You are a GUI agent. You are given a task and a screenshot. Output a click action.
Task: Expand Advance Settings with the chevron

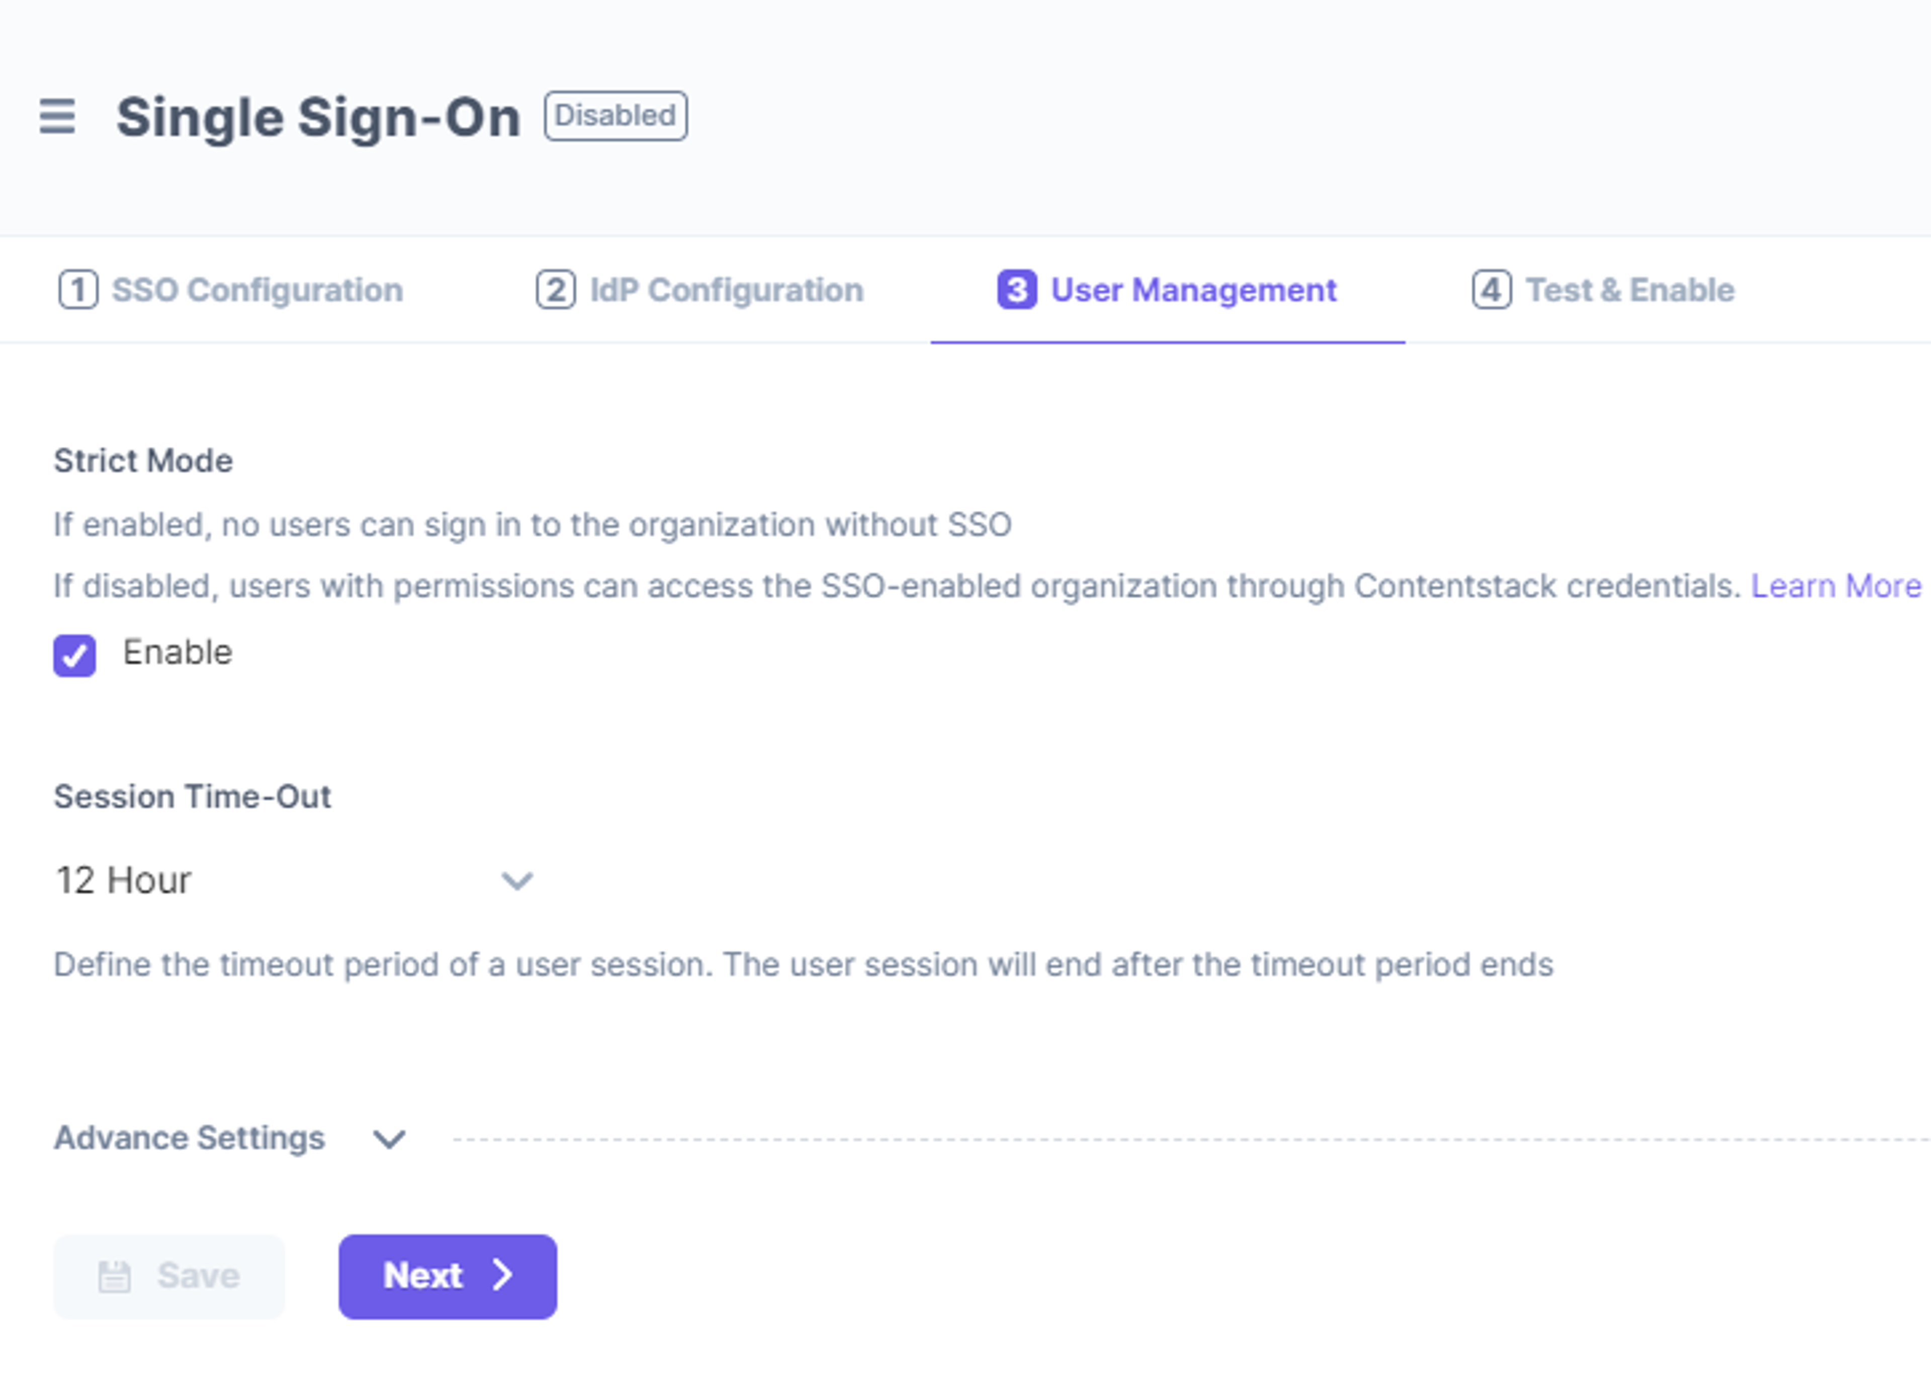point(389,1139)
